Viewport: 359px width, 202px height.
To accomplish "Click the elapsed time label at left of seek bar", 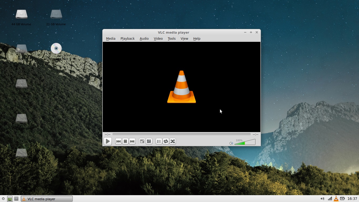I will click(x=107, y=134).
